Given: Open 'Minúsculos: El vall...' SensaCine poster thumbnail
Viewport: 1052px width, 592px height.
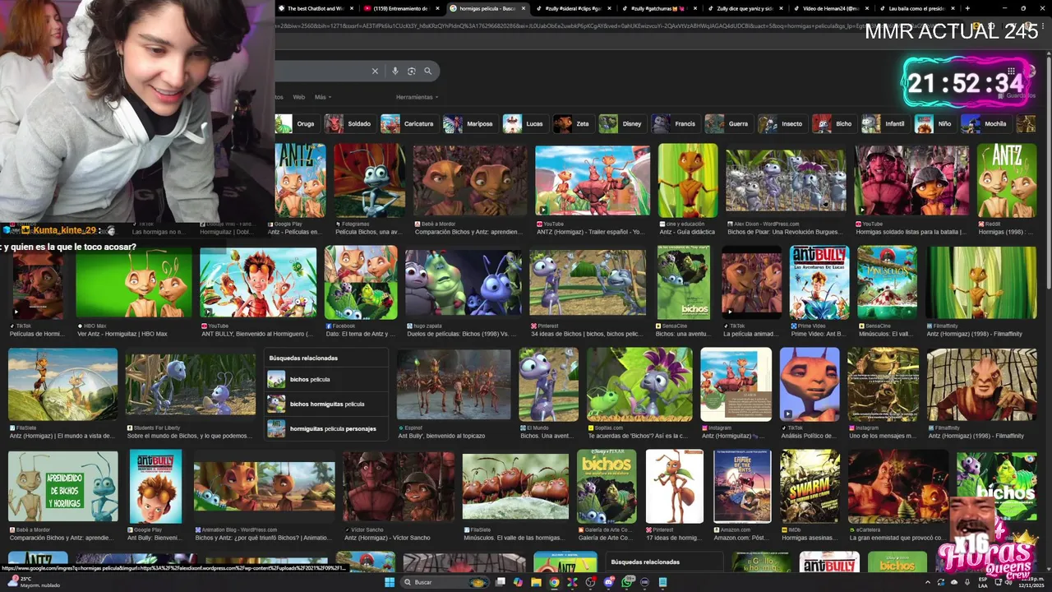Looking at the screenshot, I should click(x=887, y=282).
